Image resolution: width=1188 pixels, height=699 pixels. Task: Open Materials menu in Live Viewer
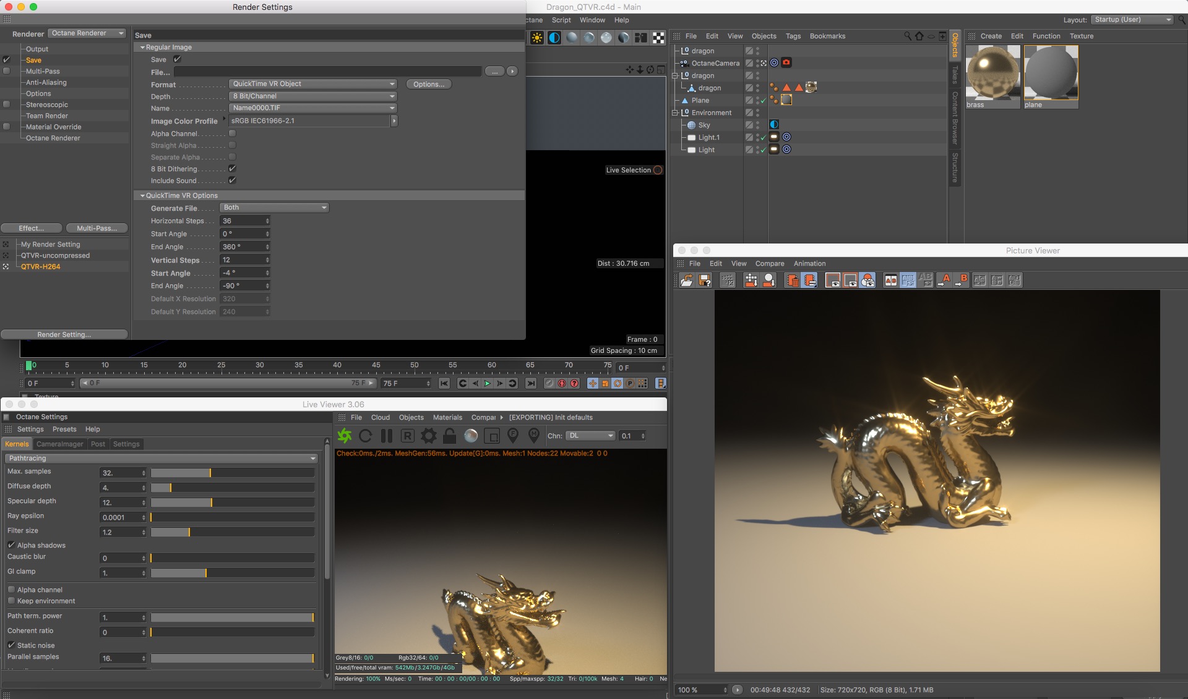coord(447,418)
